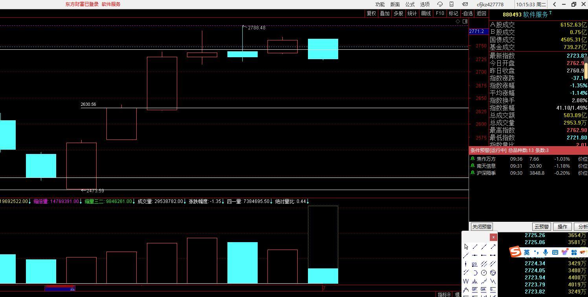
Task: Click the 复权 toolbar button
Action: (x=371, y=13)
